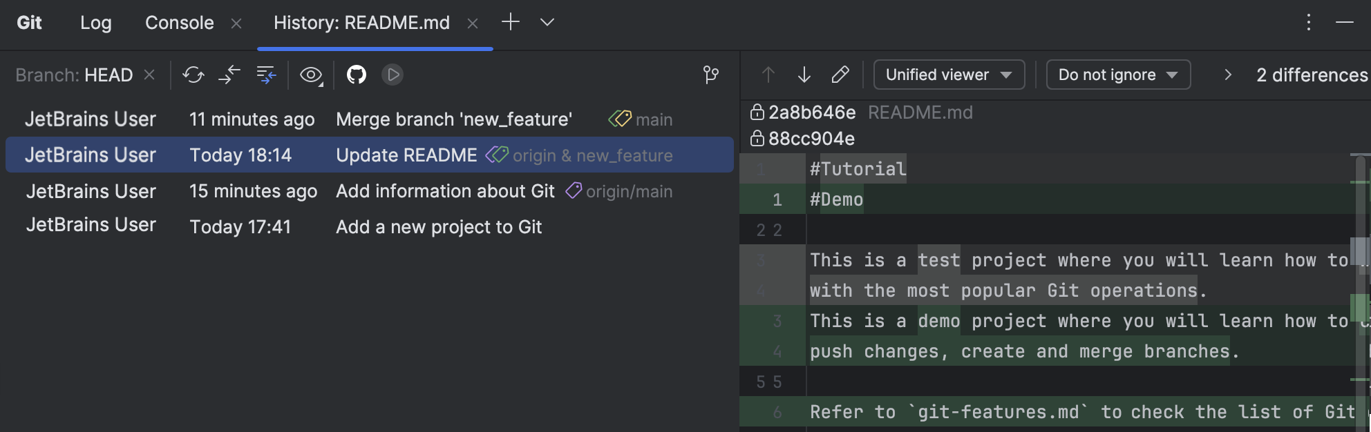1371x432 pixels.
Task: Go to next difference arrow
Action: tap(804, 75)
